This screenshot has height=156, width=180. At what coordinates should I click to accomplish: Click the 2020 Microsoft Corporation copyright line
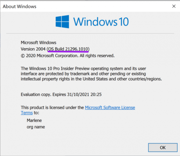click(68, 56)
